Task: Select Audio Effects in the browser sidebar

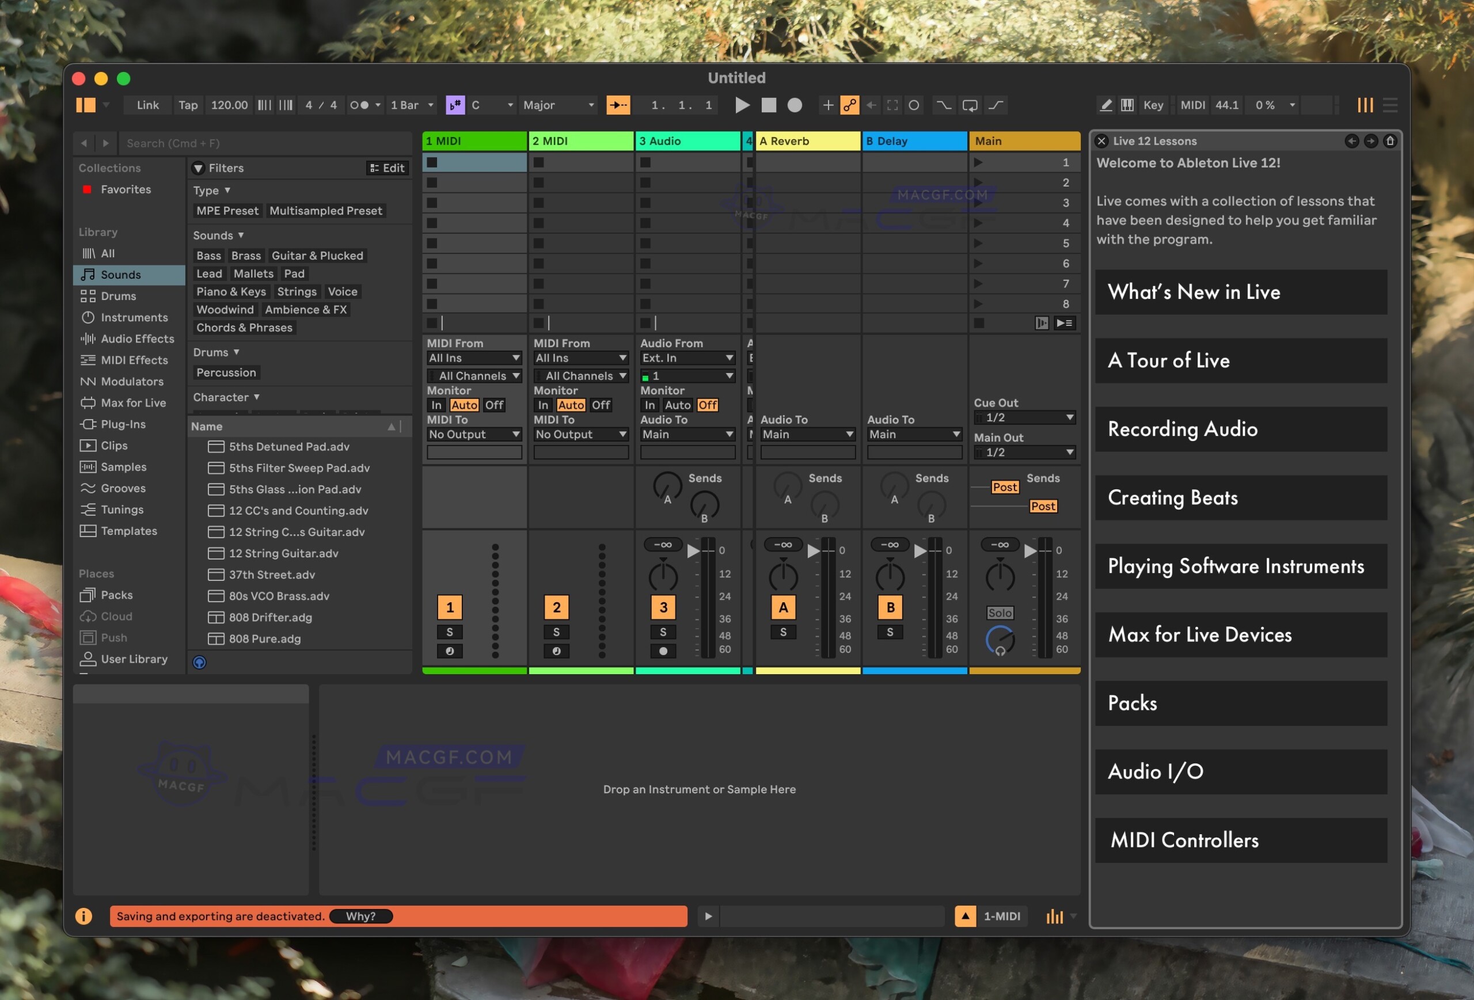Action: coord(137,339)
